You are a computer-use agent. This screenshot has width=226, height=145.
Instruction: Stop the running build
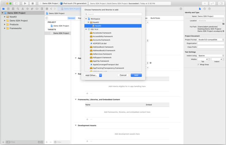click(x=33, y=3)
